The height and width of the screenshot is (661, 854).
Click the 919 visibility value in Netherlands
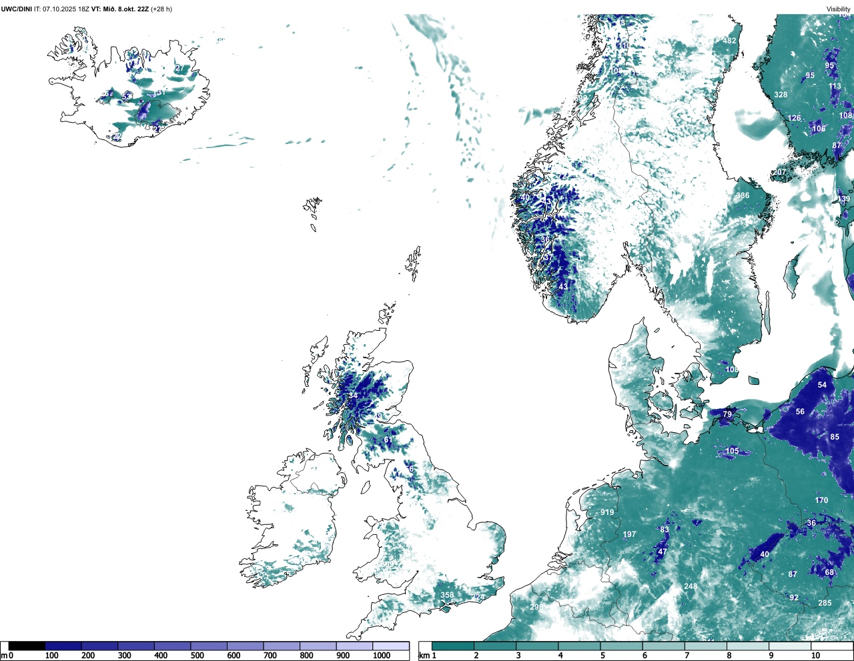click(x=607, y=512)
